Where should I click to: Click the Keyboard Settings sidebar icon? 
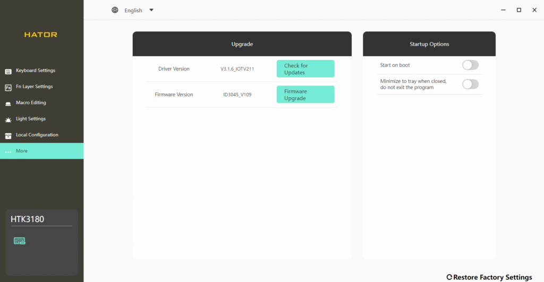click(8, 71)
